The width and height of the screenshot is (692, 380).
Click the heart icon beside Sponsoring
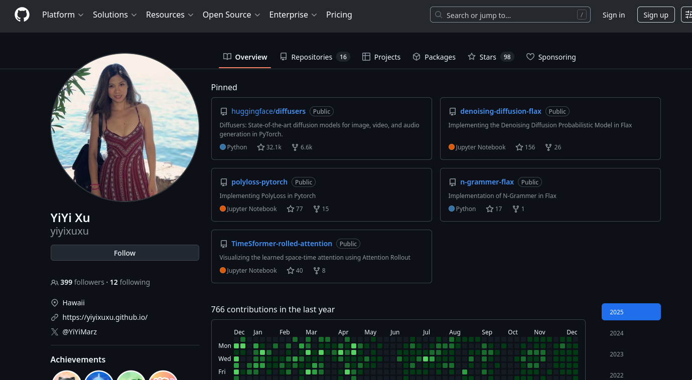[x=530, y=57]
